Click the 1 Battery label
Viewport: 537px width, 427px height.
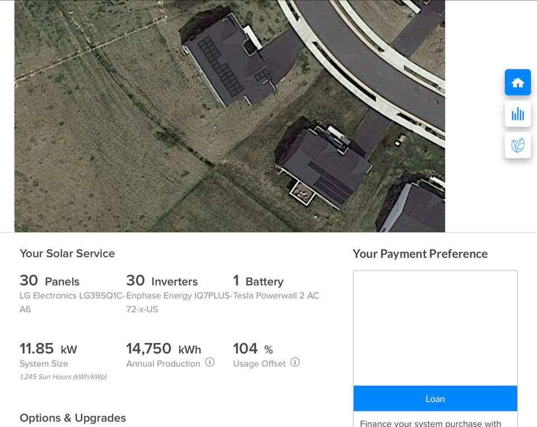pyautogui.click(x=258, y=281)
